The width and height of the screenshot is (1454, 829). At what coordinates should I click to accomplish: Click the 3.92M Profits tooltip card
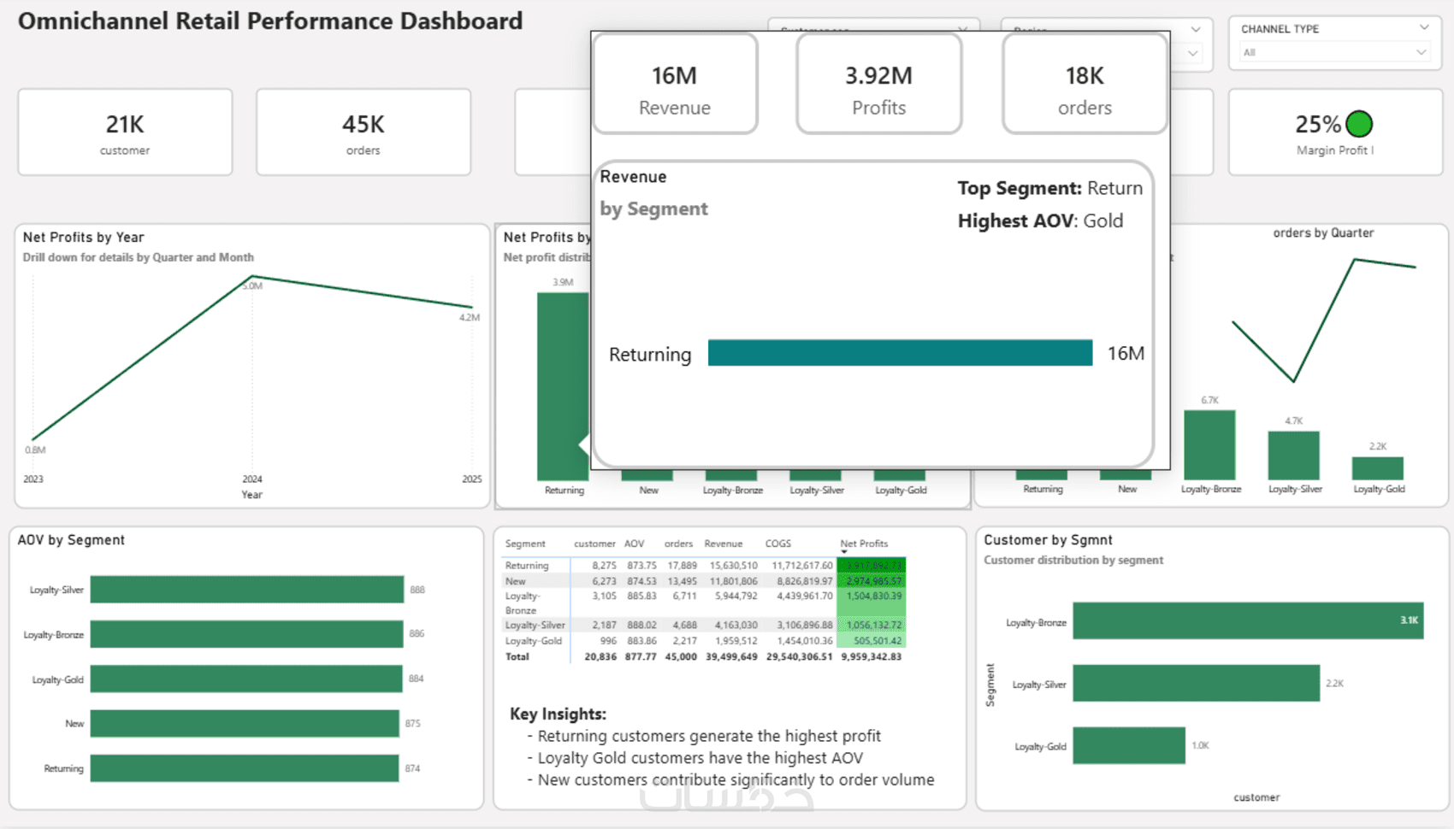pos(879,84)
